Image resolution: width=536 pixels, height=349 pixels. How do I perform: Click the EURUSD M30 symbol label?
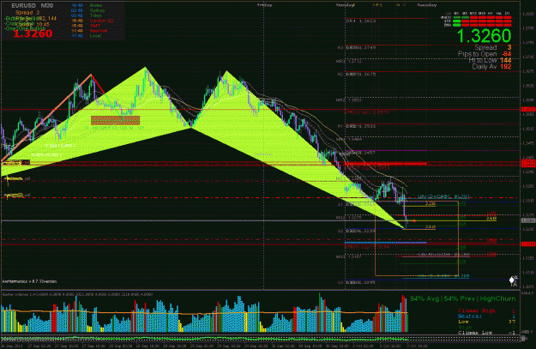click(x=32, y=6)
